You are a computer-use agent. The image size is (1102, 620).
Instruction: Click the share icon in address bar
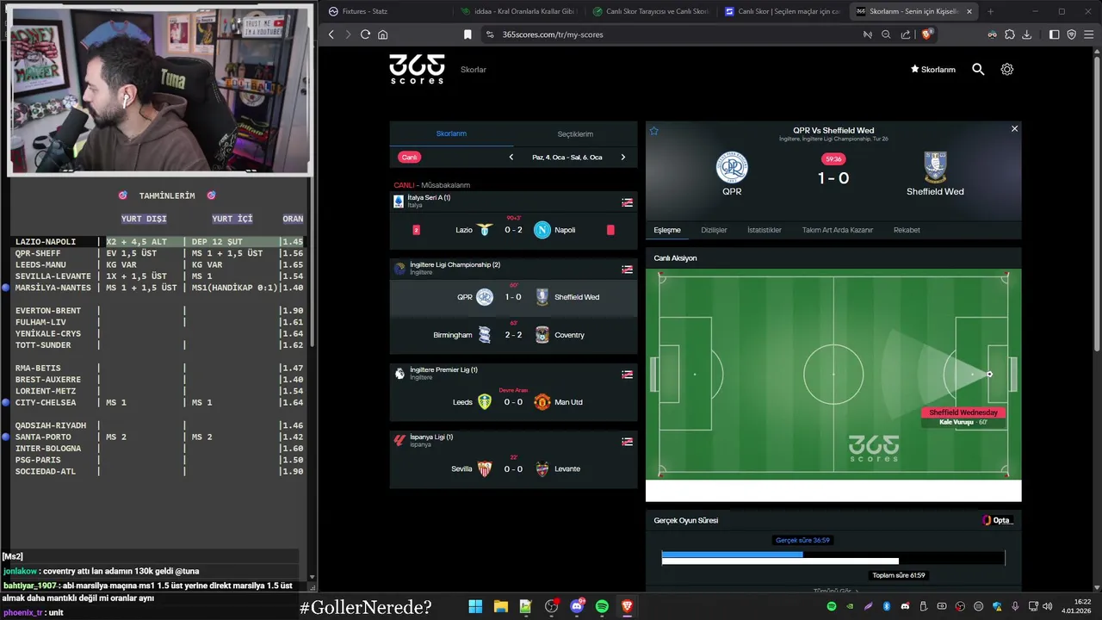pos(906,34)
